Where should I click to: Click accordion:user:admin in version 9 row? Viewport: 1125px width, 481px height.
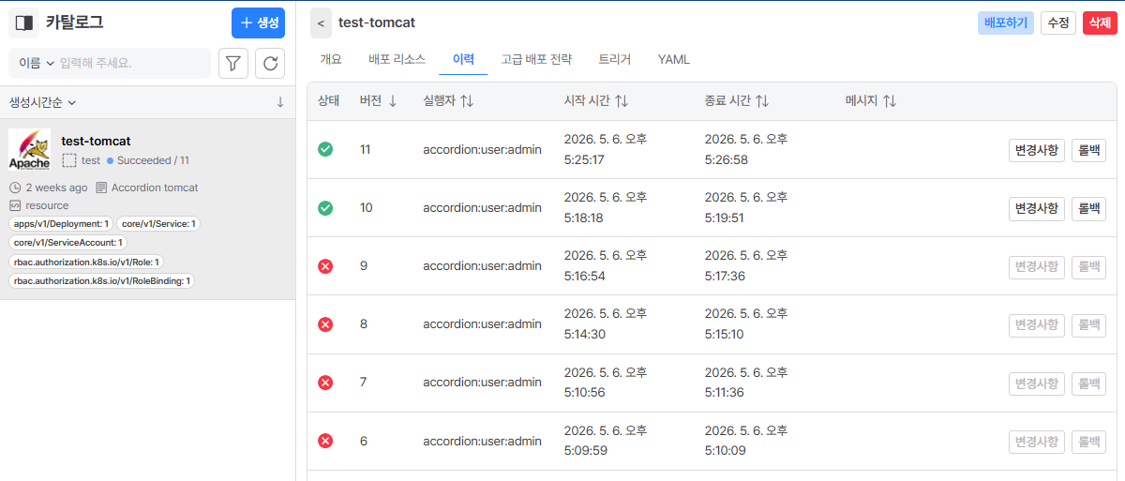pos(482,266)
